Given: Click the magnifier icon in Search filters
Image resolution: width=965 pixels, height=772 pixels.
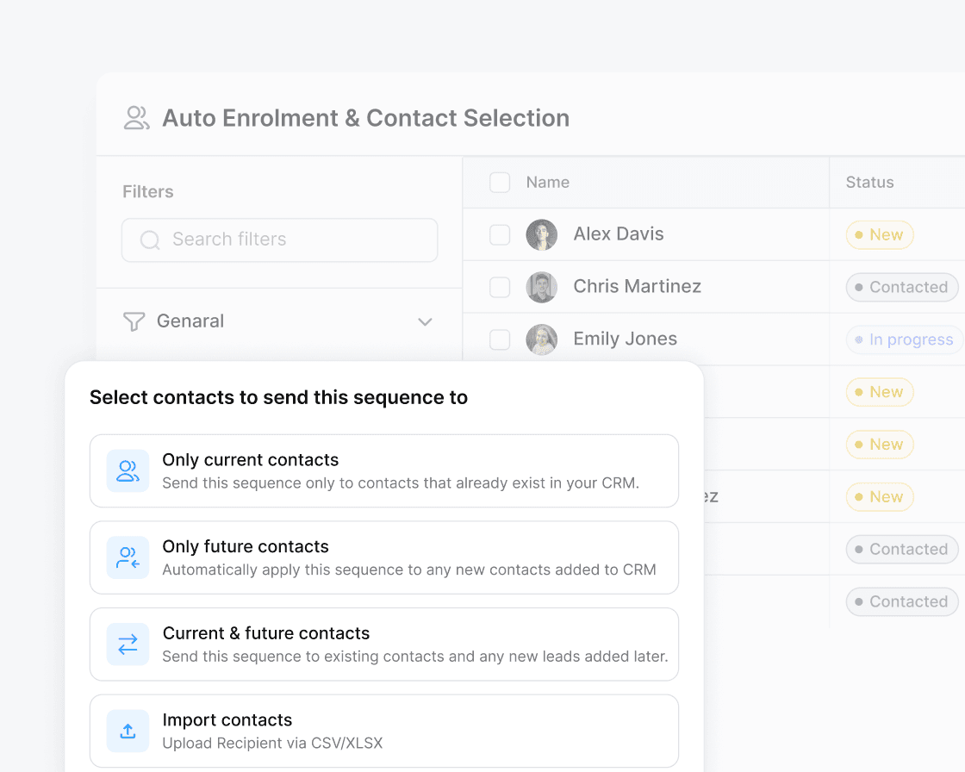Looking at the screenshot, I should coord(150,240).
